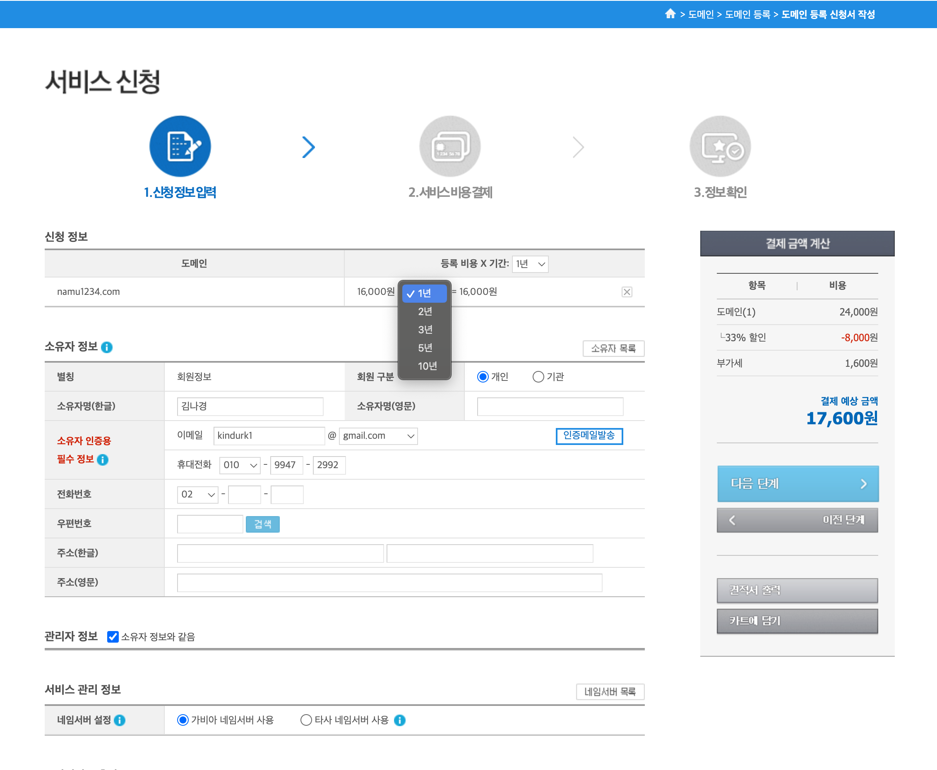
Task: Select the 기관 member type radio
Action: click(538, 377)
